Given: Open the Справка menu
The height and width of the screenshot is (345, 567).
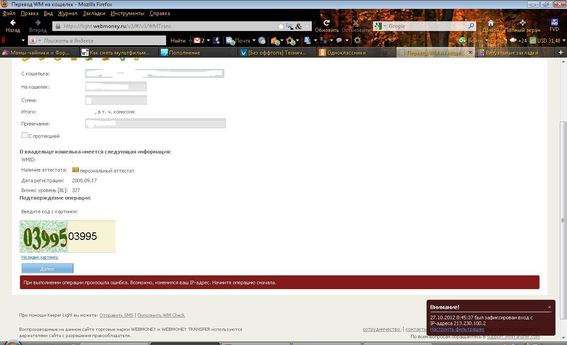Looking at the screenshot, I should click(160, 13).
